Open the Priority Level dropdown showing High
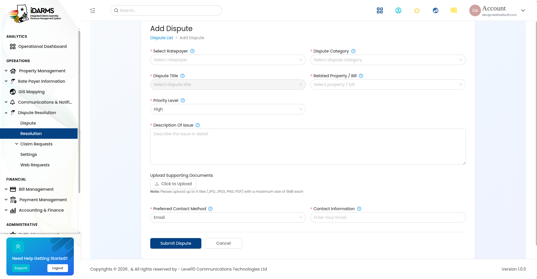The width and height of the screenshot is (537, 279). click(228, 109)
